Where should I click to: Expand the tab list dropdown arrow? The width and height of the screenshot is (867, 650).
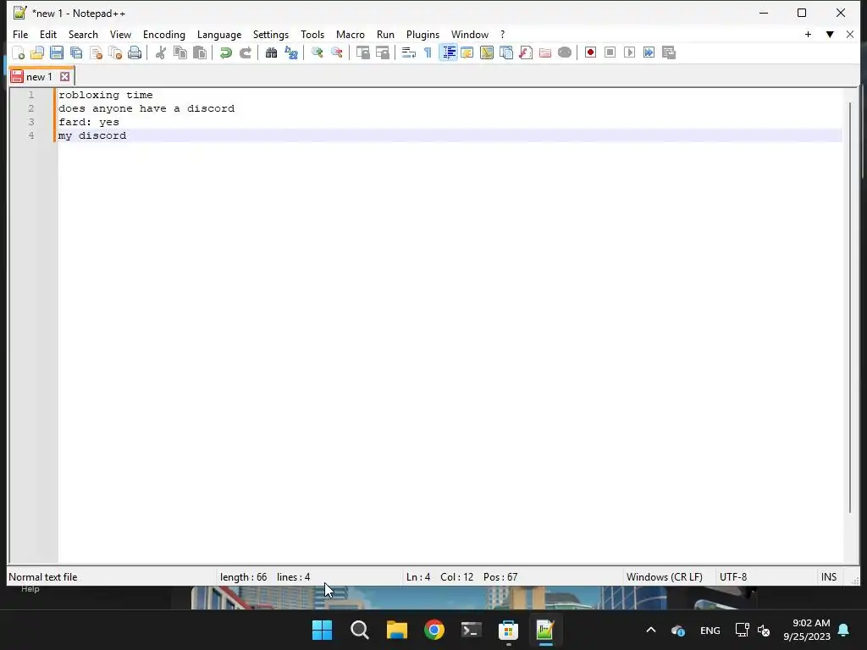(830, 34)
